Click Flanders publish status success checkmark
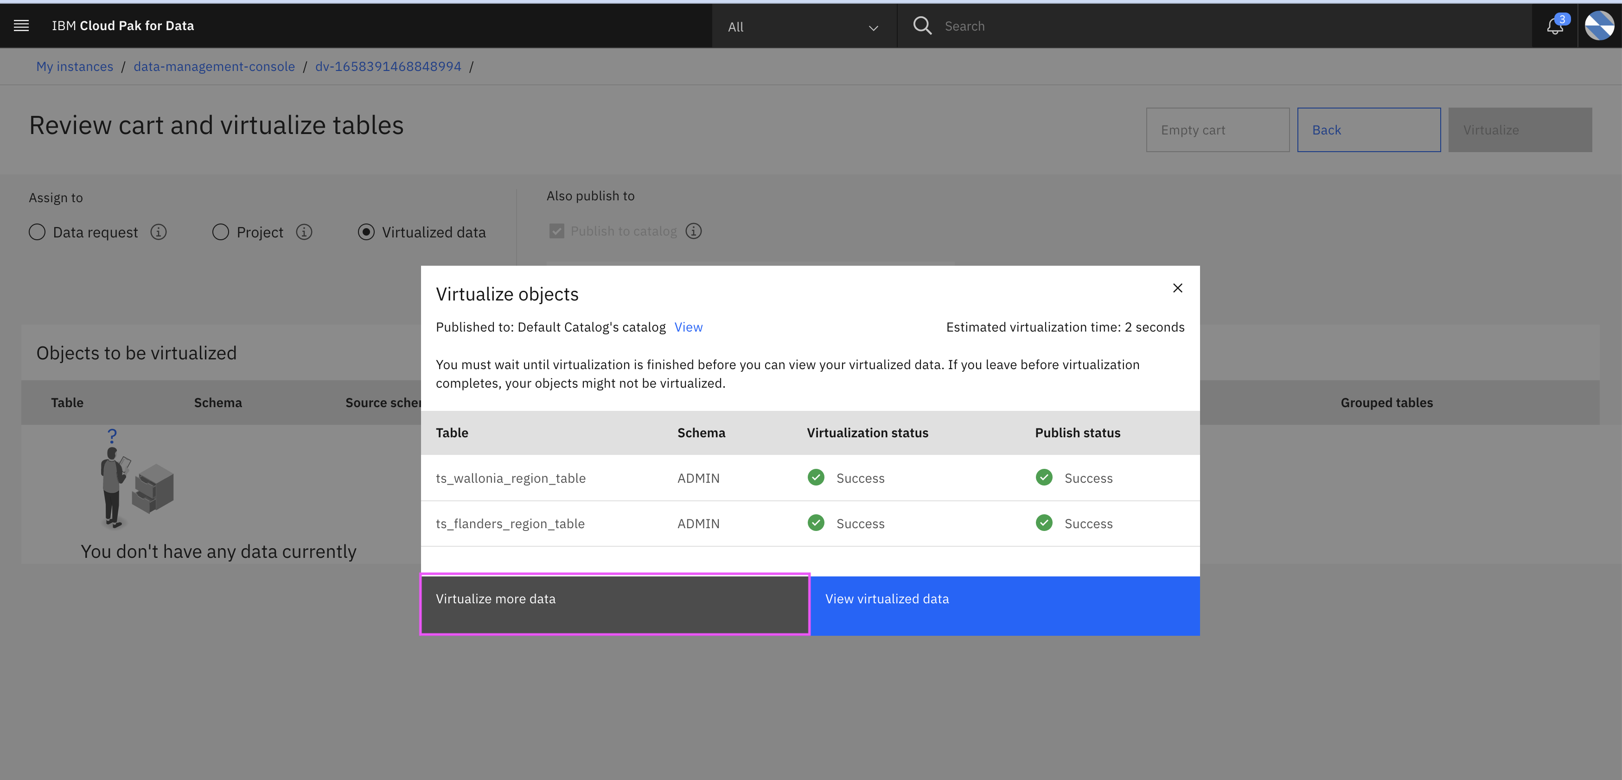Viewport: 1622px width, 780px height. (x=1044, y=523)
